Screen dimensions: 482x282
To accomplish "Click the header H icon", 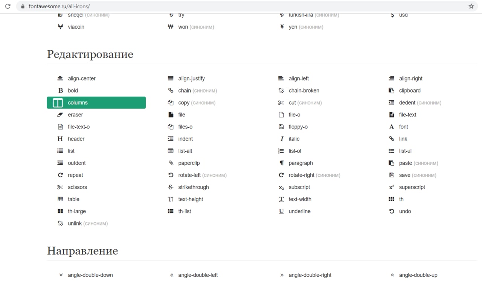I will pos(60,139).
